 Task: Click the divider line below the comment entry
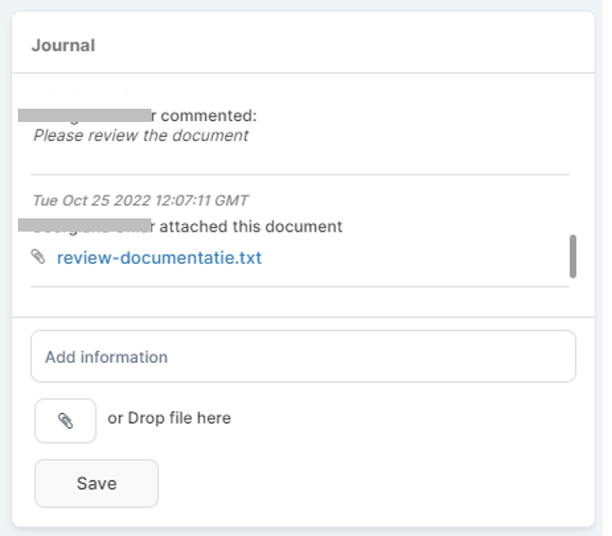[300, 175]
